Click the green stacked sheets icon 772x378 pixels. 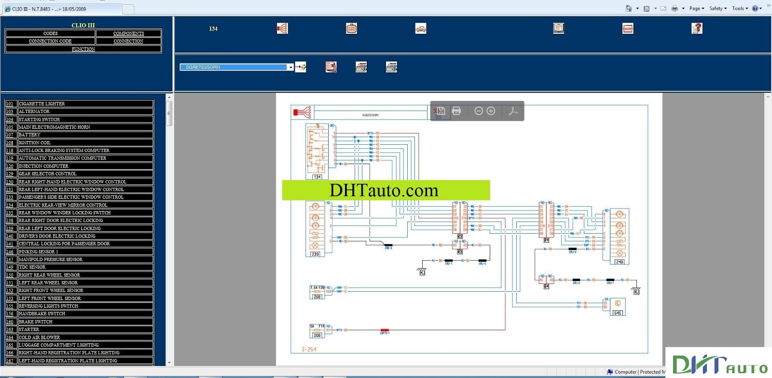361,67
